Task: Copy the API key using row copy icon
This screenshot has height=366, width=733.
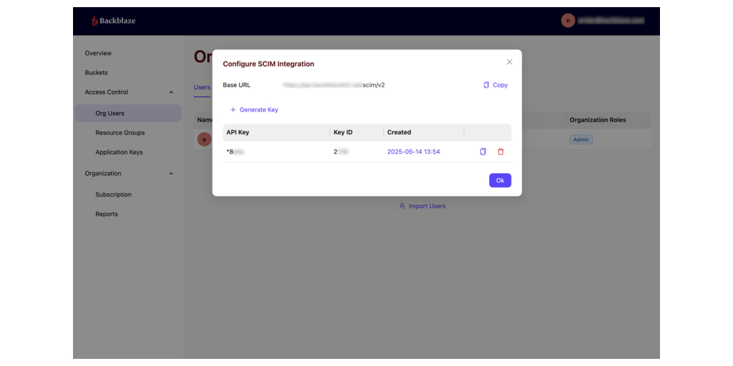Action: (482, 152)
